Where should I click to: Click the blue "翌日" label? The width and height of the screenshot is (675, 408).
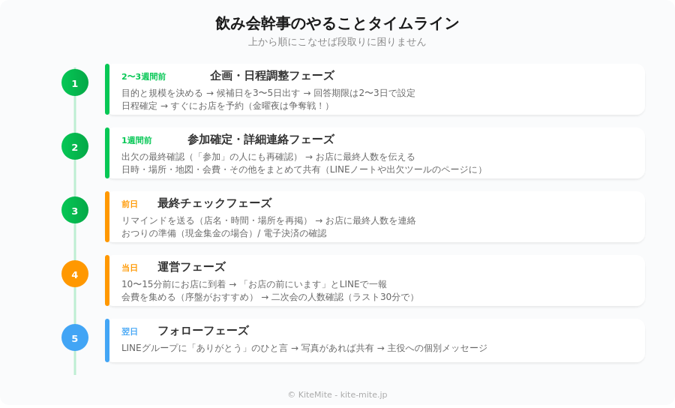click(x=130, y=331)
